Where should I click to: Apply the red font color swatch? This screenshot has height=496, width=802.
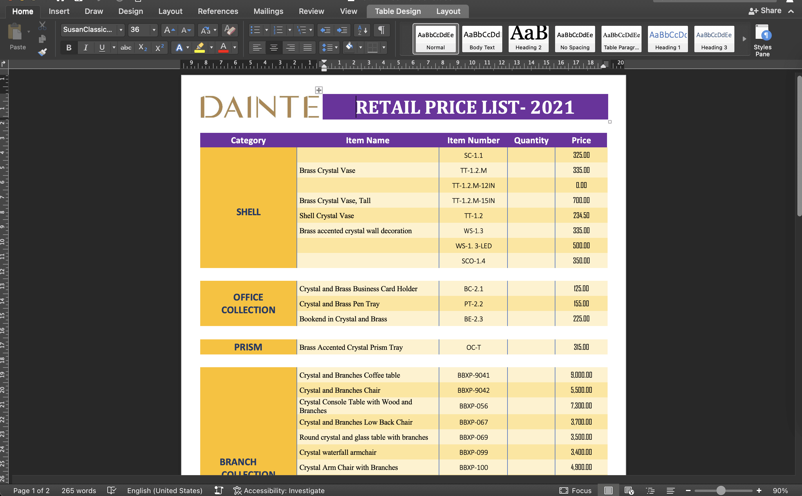click(x=223, y=48)
